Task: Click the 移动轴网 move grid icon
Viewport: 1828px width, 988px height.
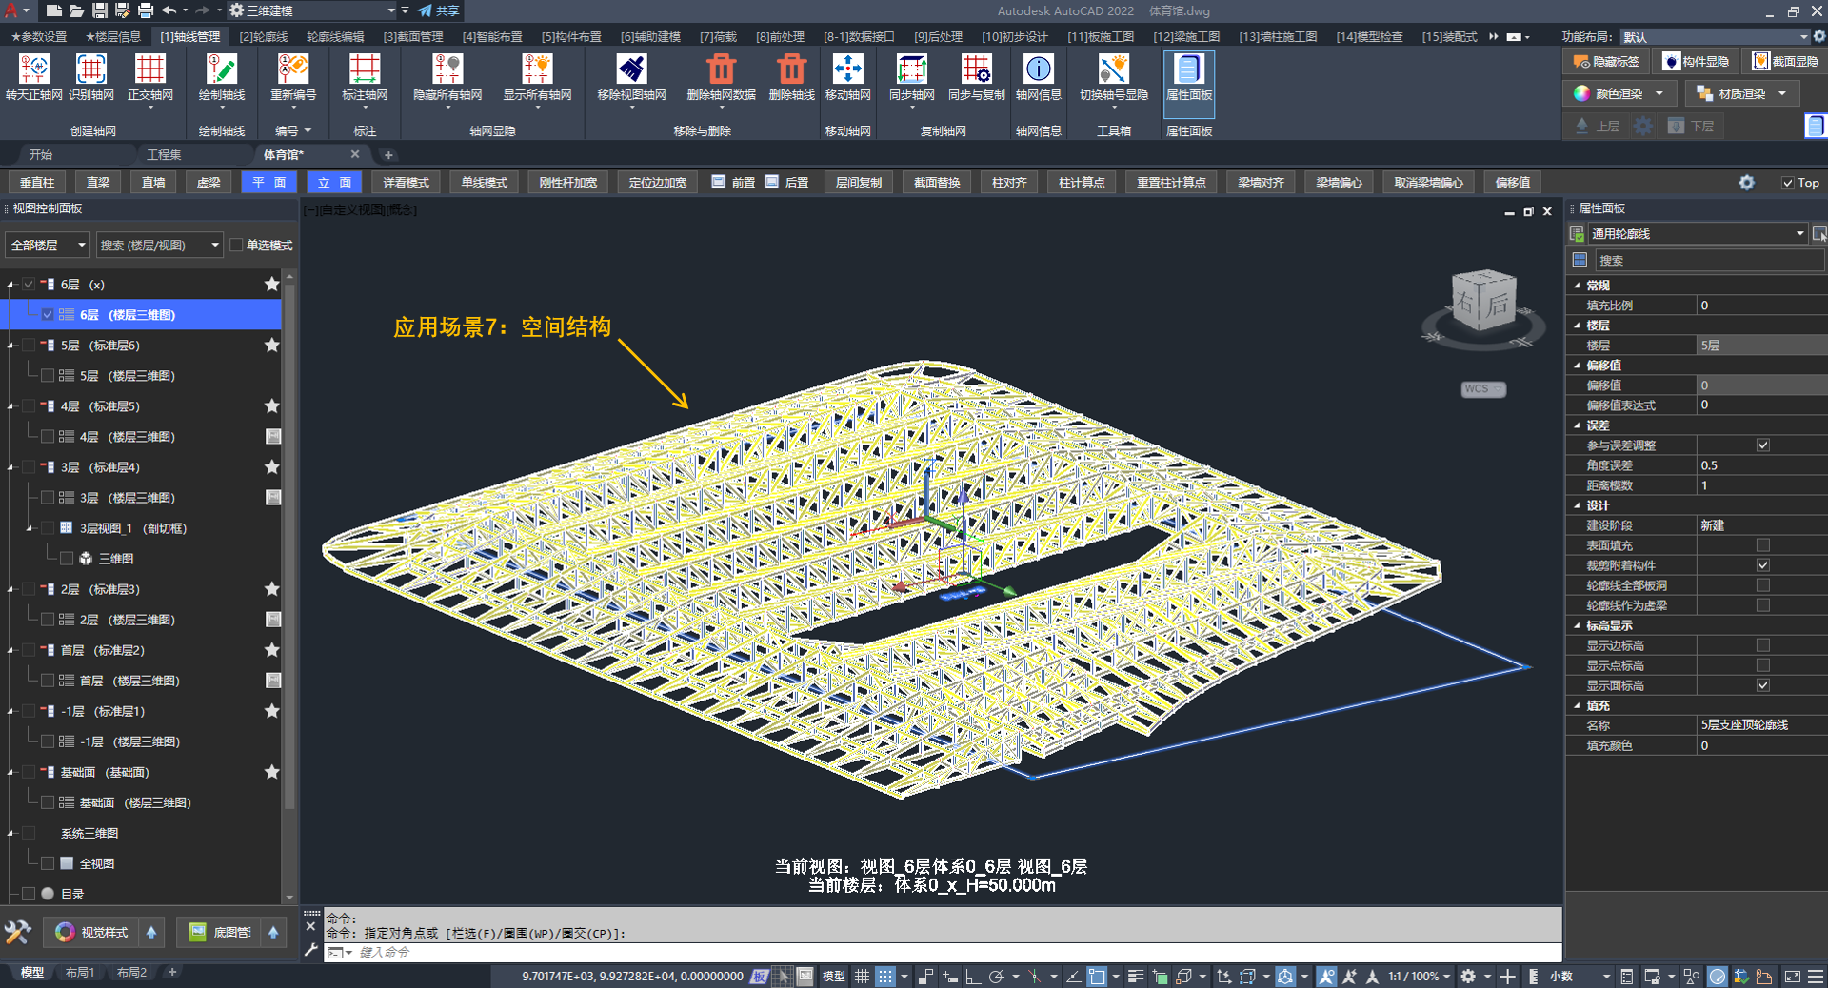Action: tap(847, 70)
